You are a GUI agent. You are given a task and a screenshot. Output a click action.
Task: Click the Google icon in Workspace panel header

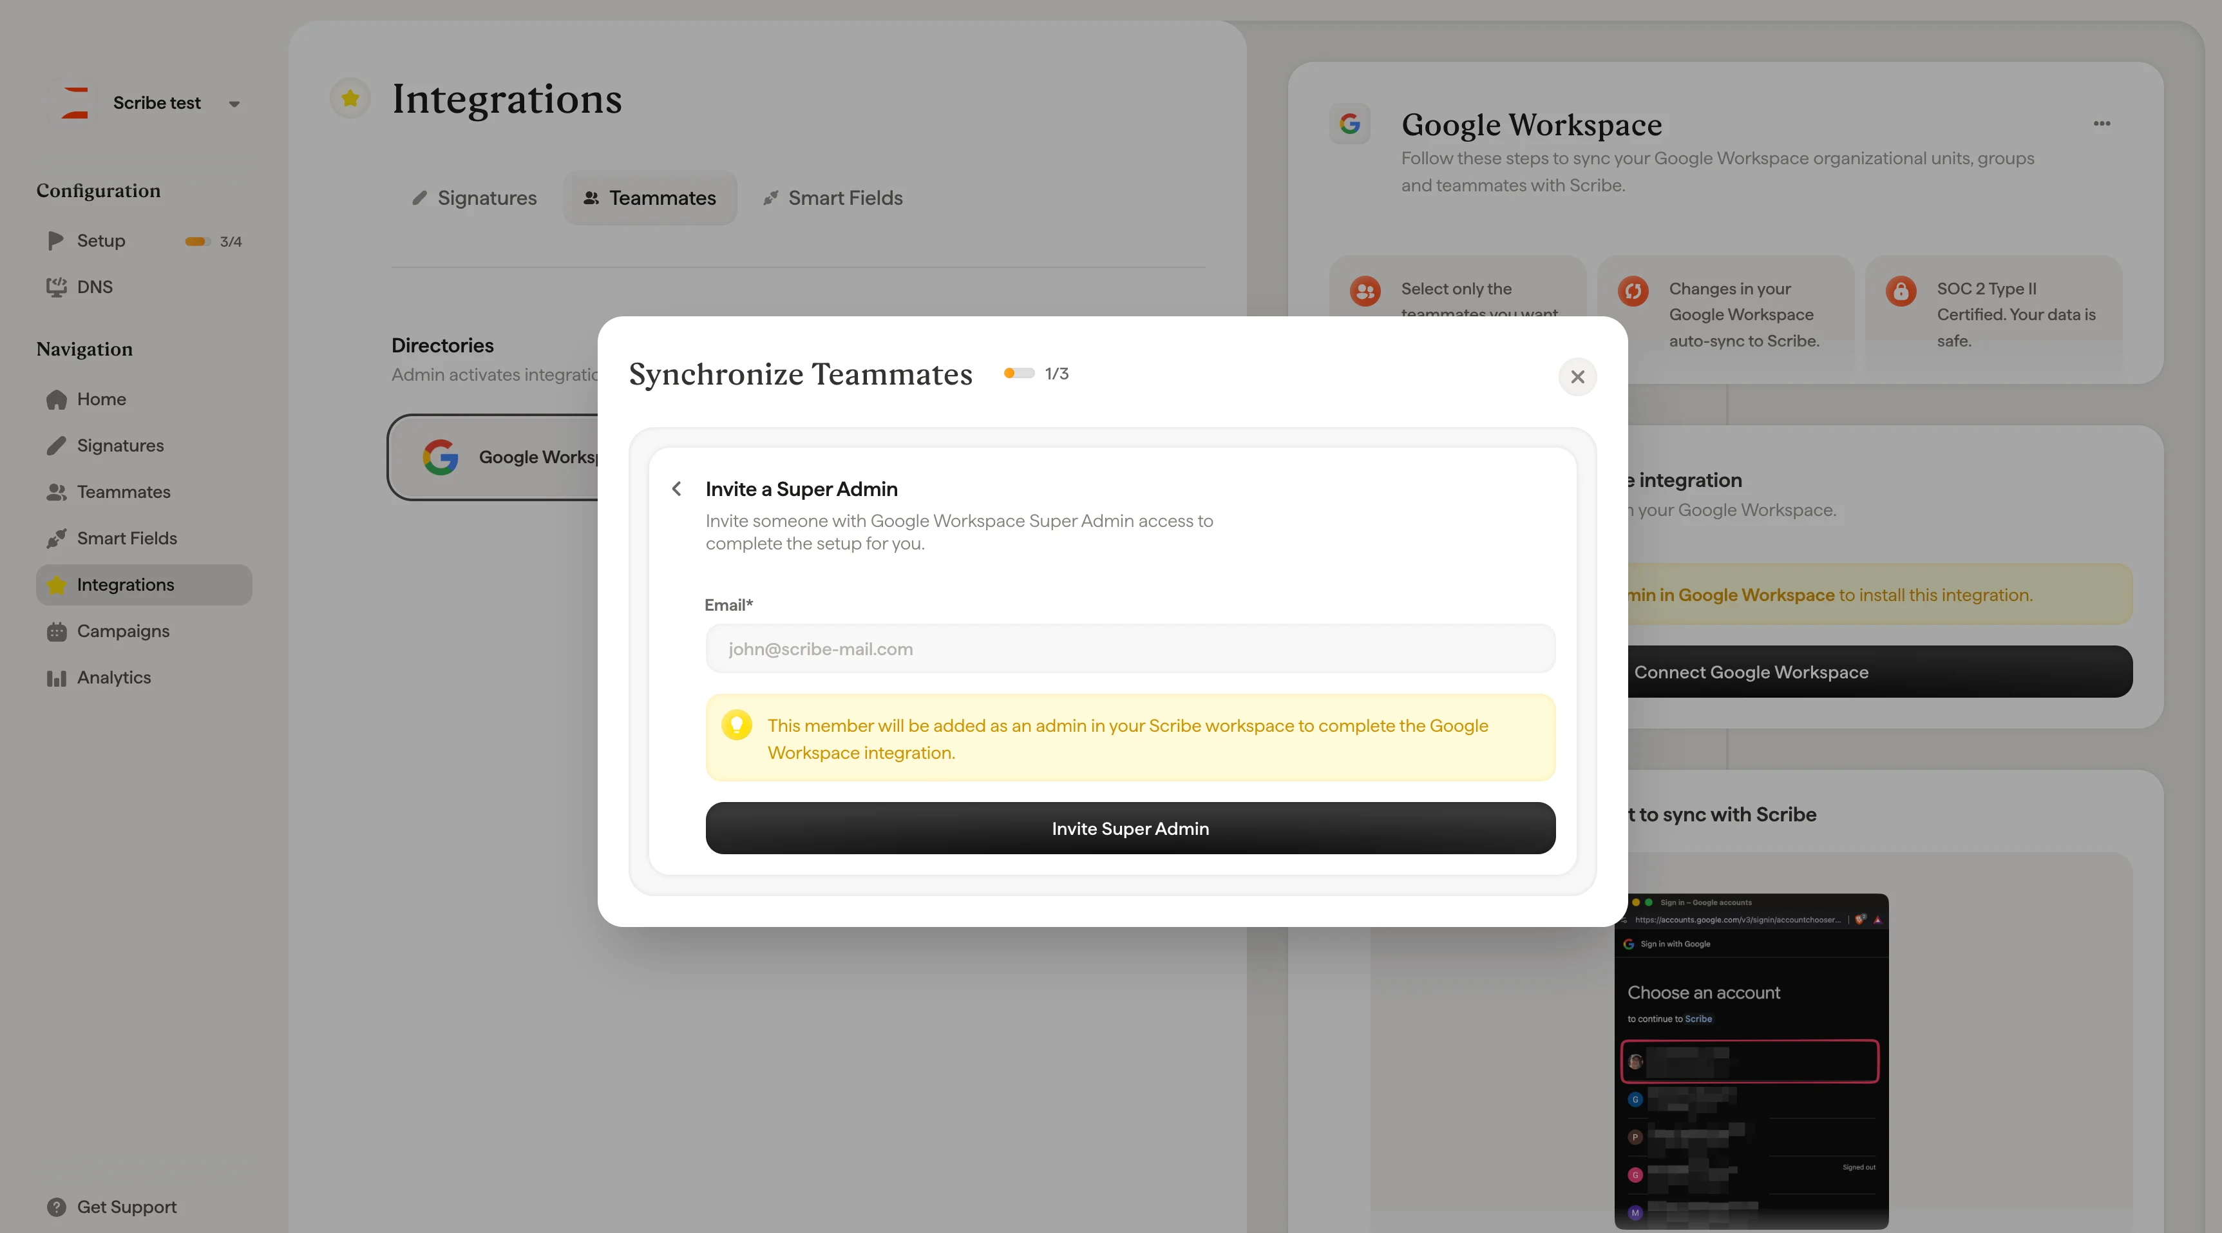pos(1350,124)
